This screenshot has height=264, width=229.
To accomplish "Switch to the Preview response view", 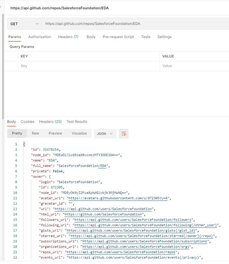I will click(x=55, y=133).
